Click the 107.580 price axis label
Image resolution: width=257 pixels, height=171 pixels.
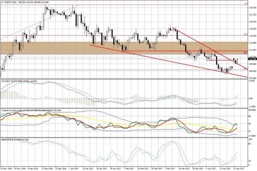(252, 78)
